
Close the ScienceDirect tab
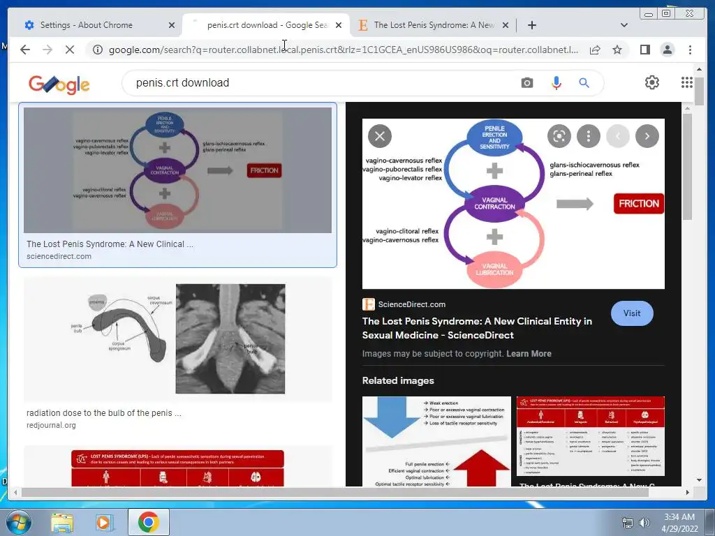506,25
